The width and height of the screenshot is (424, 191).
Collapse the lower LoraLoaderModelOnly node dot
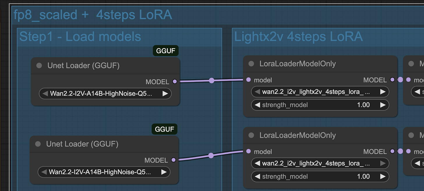pos(251,135)
